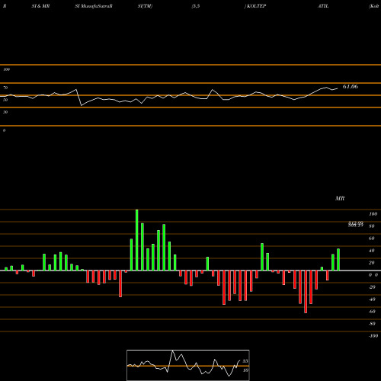Click the last green MR bar on right

coord(338,260)
